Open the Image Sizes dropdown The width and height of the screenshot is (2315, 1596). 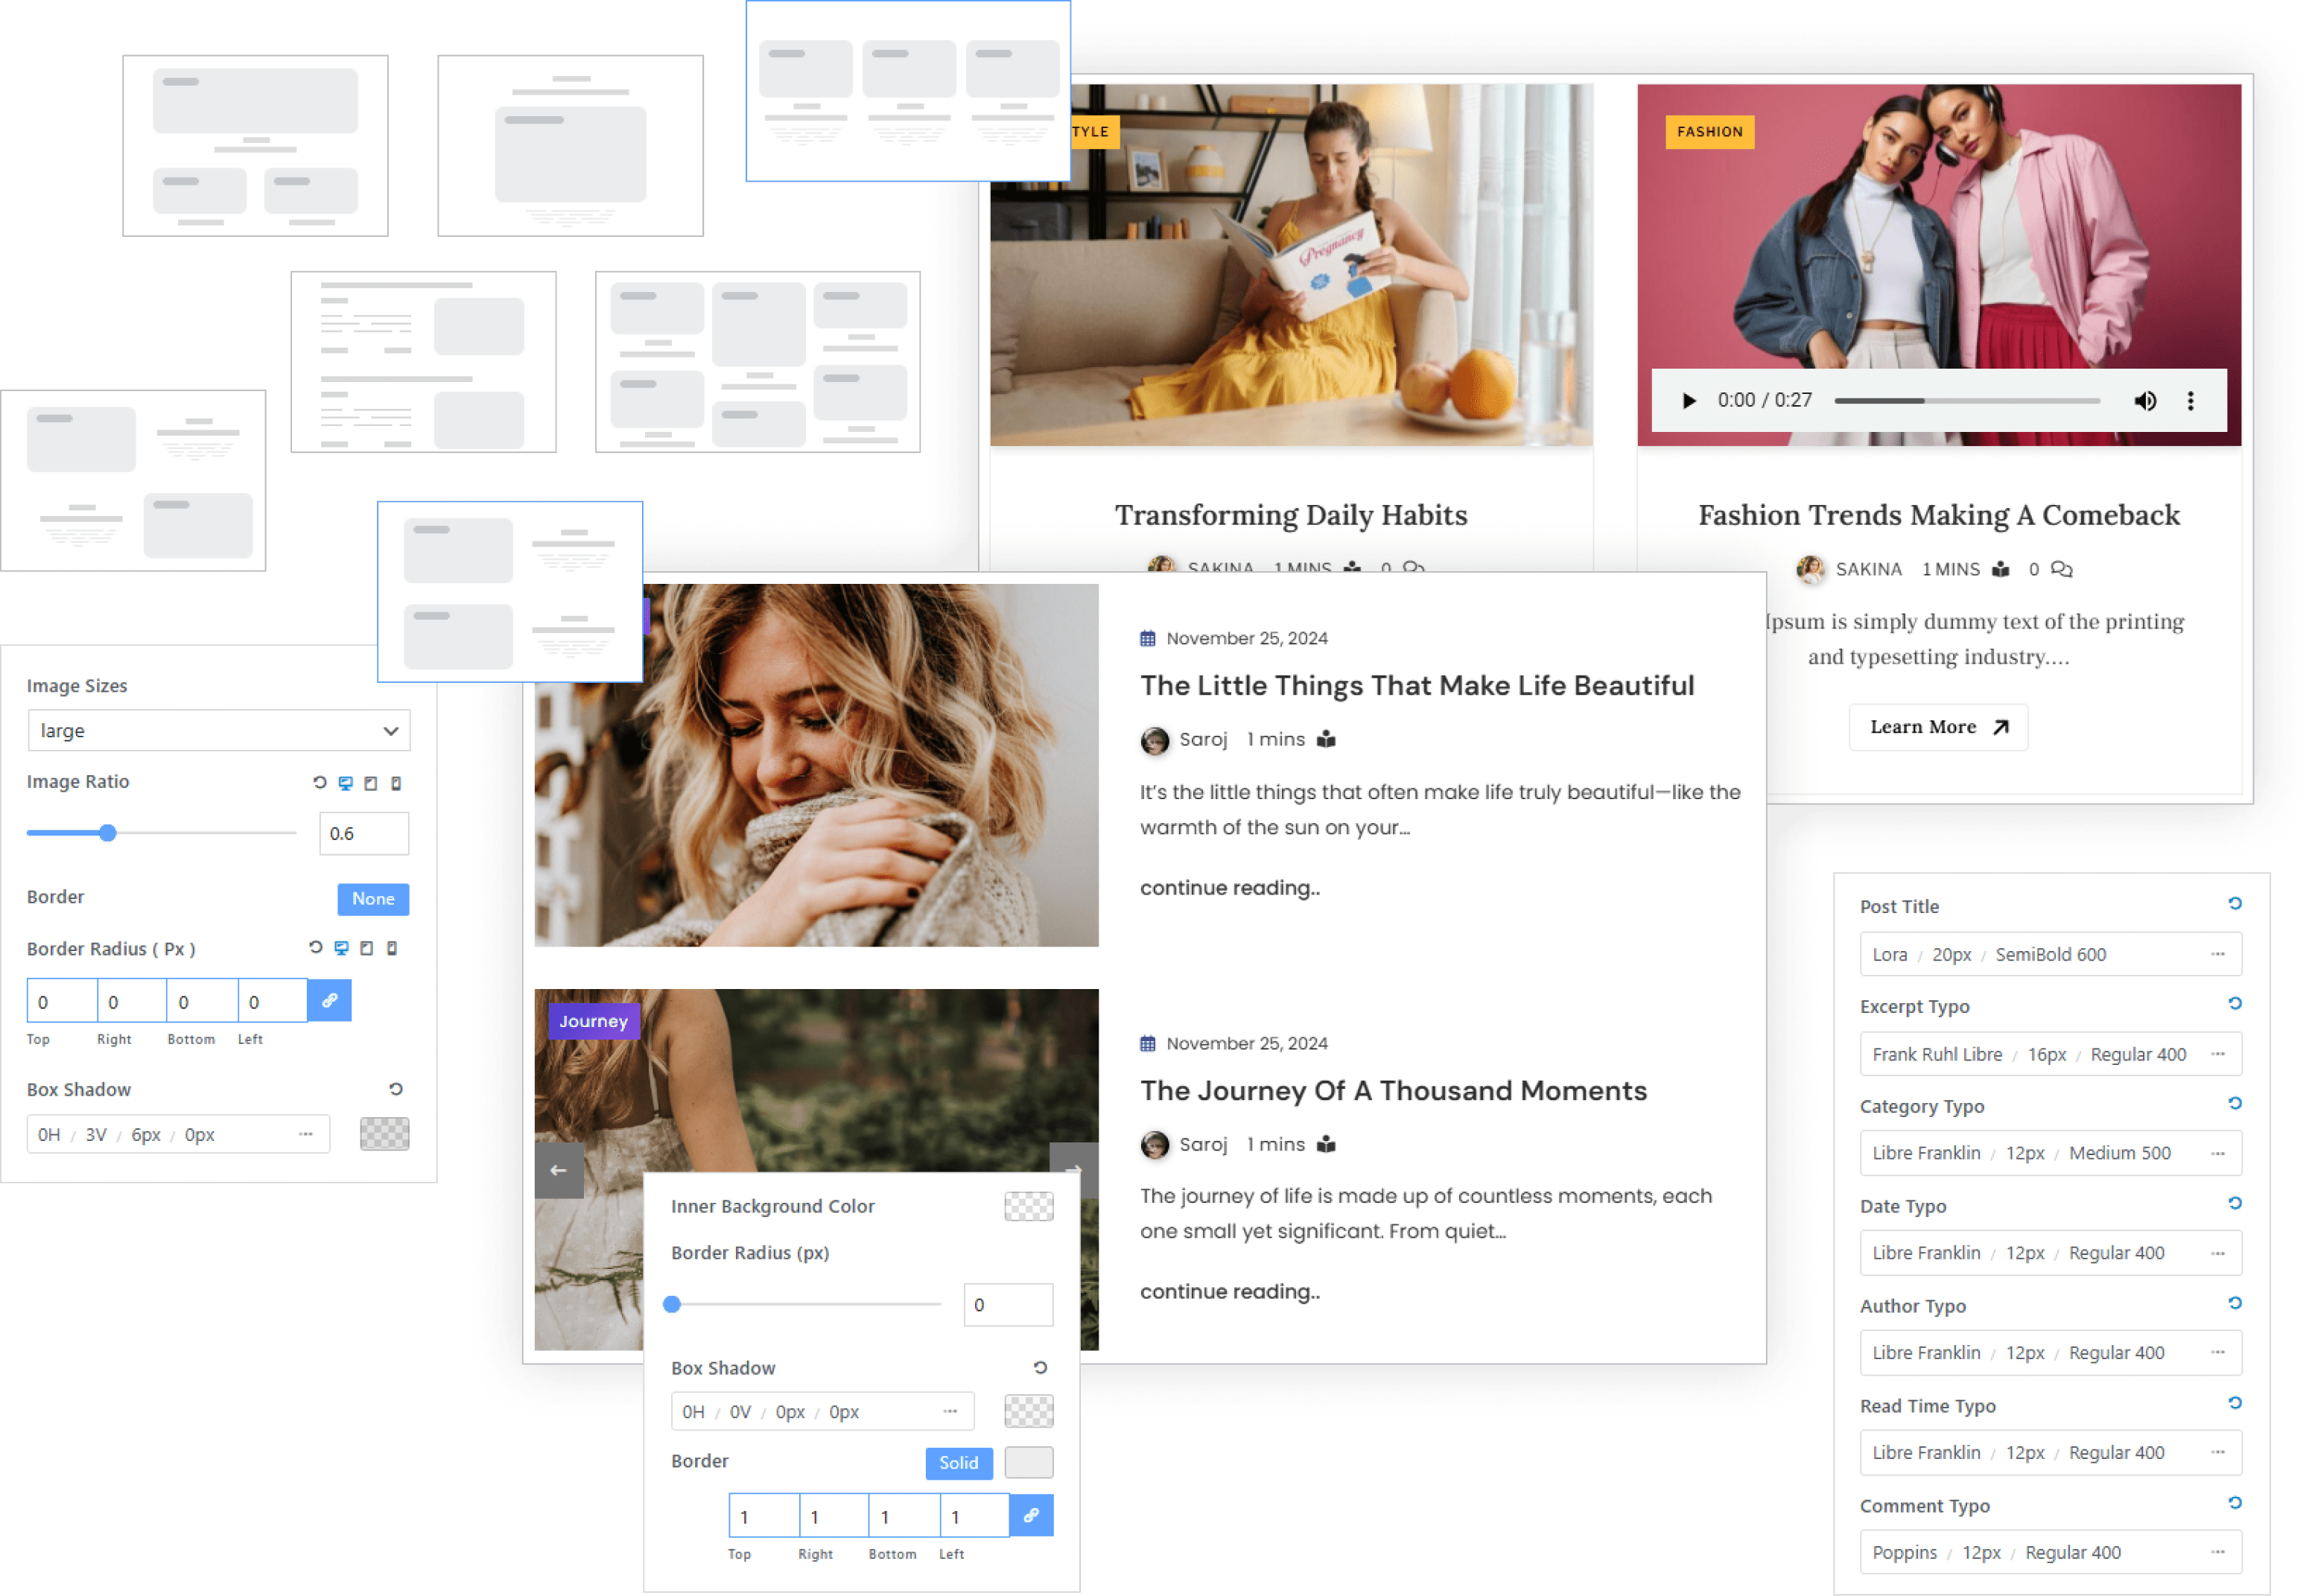pos(218,731)
